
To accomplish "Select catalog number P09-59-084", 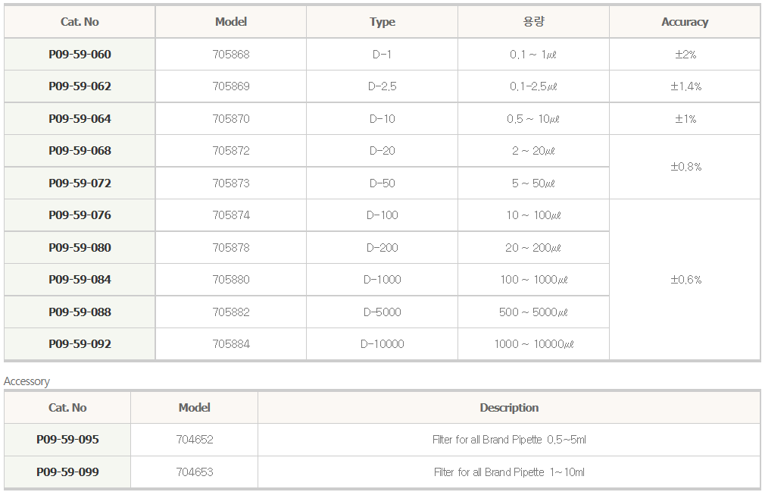I will click(x=80, y=280).
